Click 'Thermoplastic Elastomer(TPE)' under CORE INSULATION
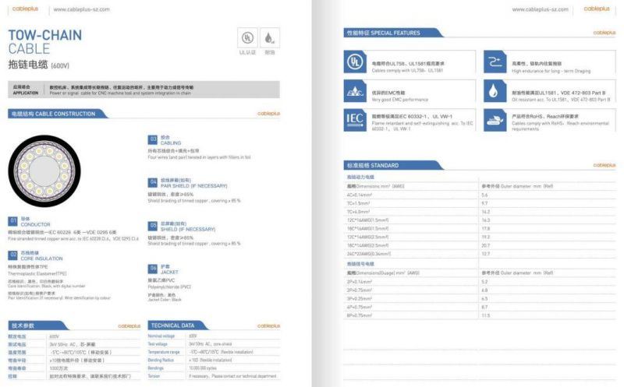Viewport: 624px width, 387px height. click(x=37, y=274)
